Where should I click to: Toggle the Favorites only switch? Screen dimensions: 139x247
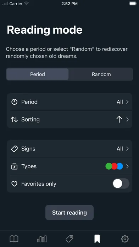pos(121,183)
